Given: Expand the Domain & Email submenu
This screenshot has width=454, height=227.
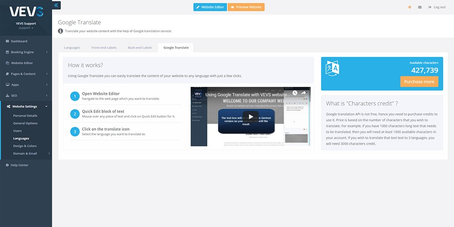Looking at the screenshot, I should pos(26,153).
